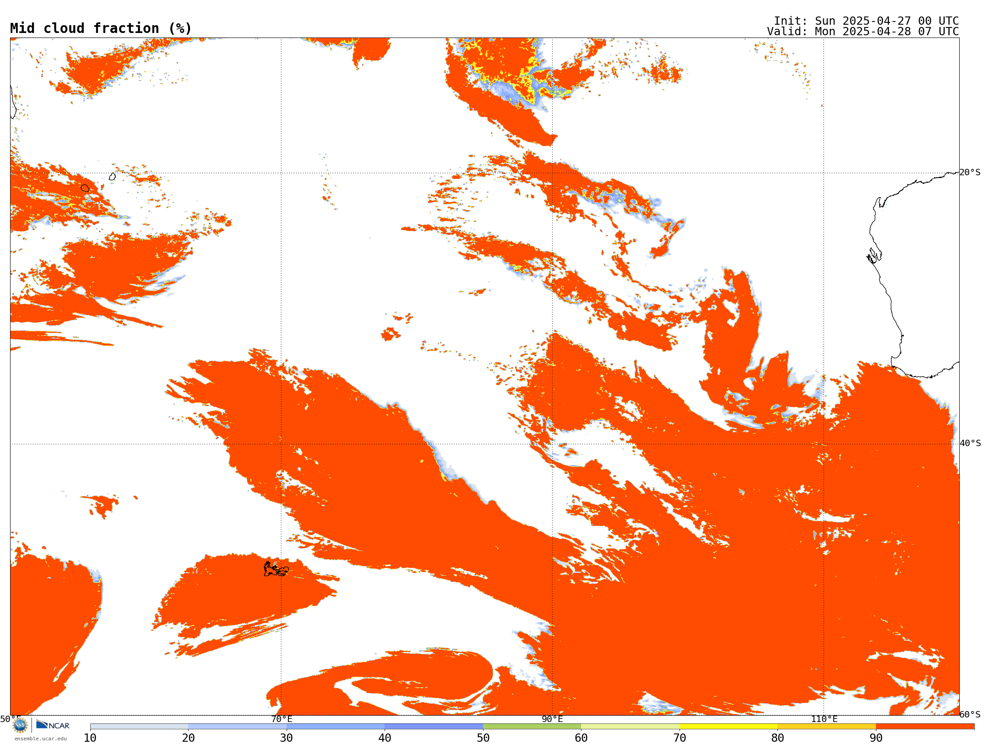
Task: Select the 'Init: Sun 2025-04-27 00 UTC' text
Action: pyautogui.click(x=866, y=21)
